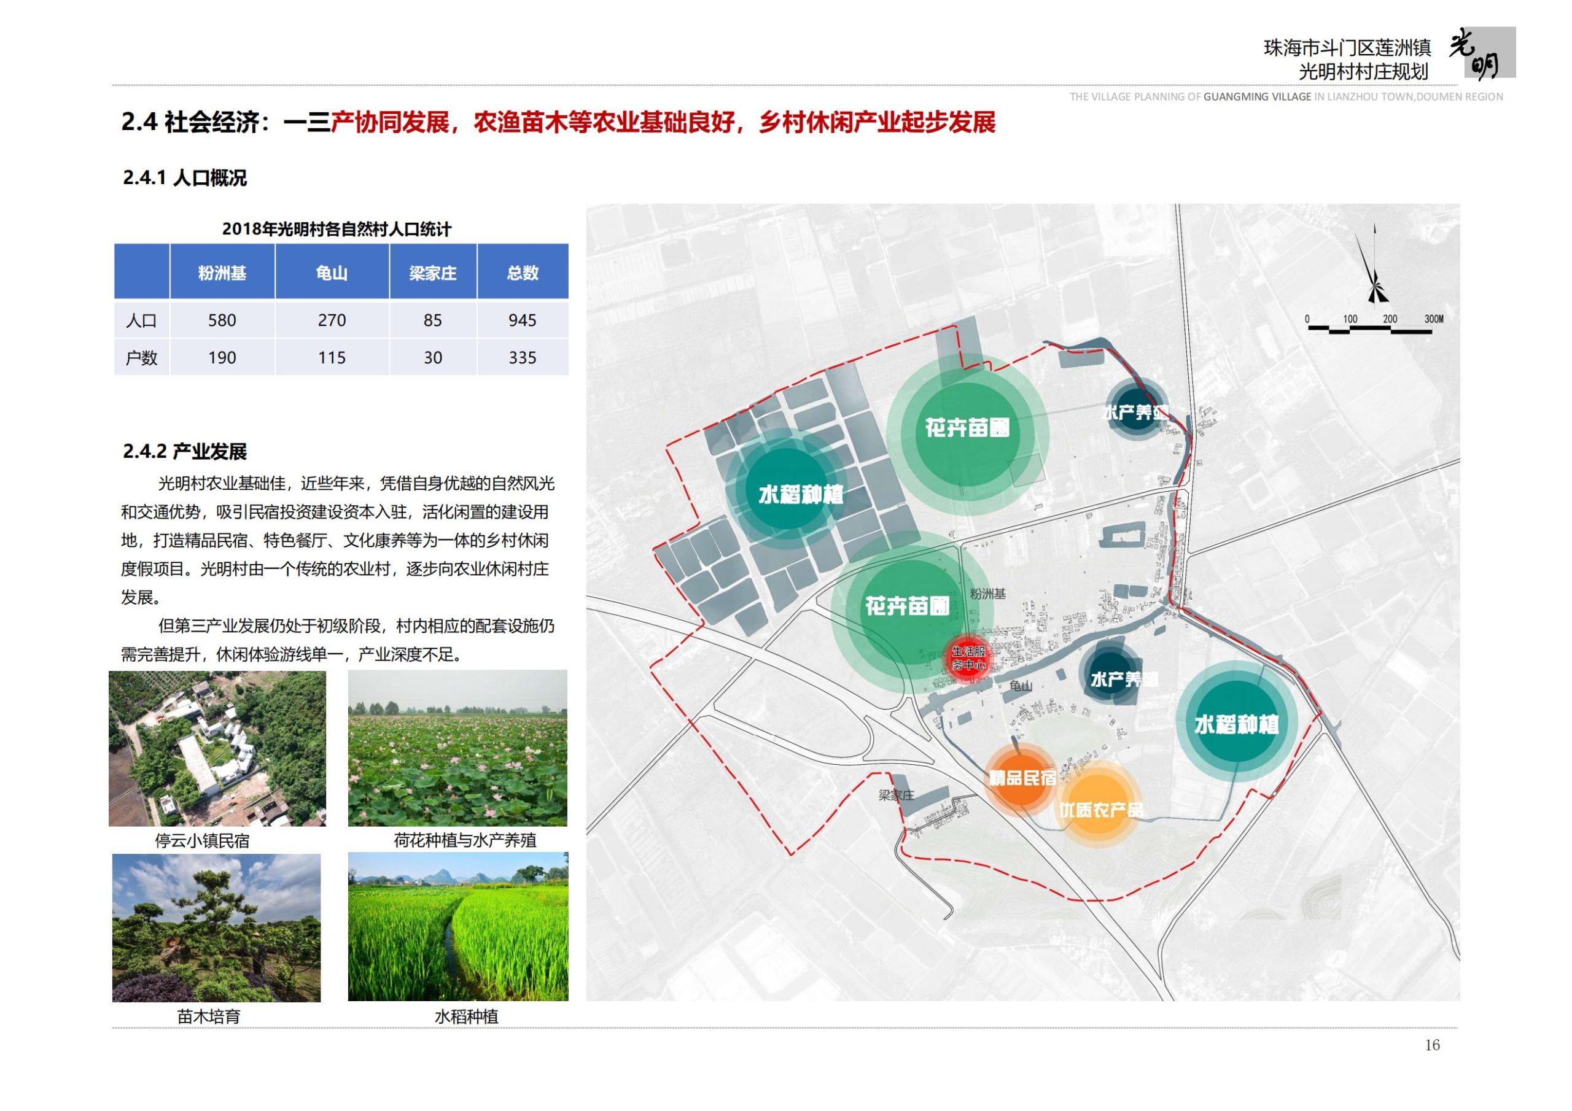The width and height of the screenshot is (1572, 1111).
Task: Select the table cell showing 190
Action: pos(222,357)
